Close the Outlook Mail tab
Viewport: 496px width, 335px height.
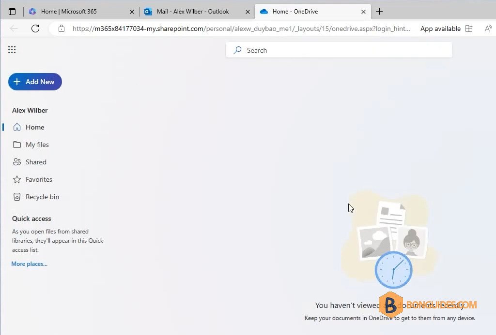click(x=248, y=12)
